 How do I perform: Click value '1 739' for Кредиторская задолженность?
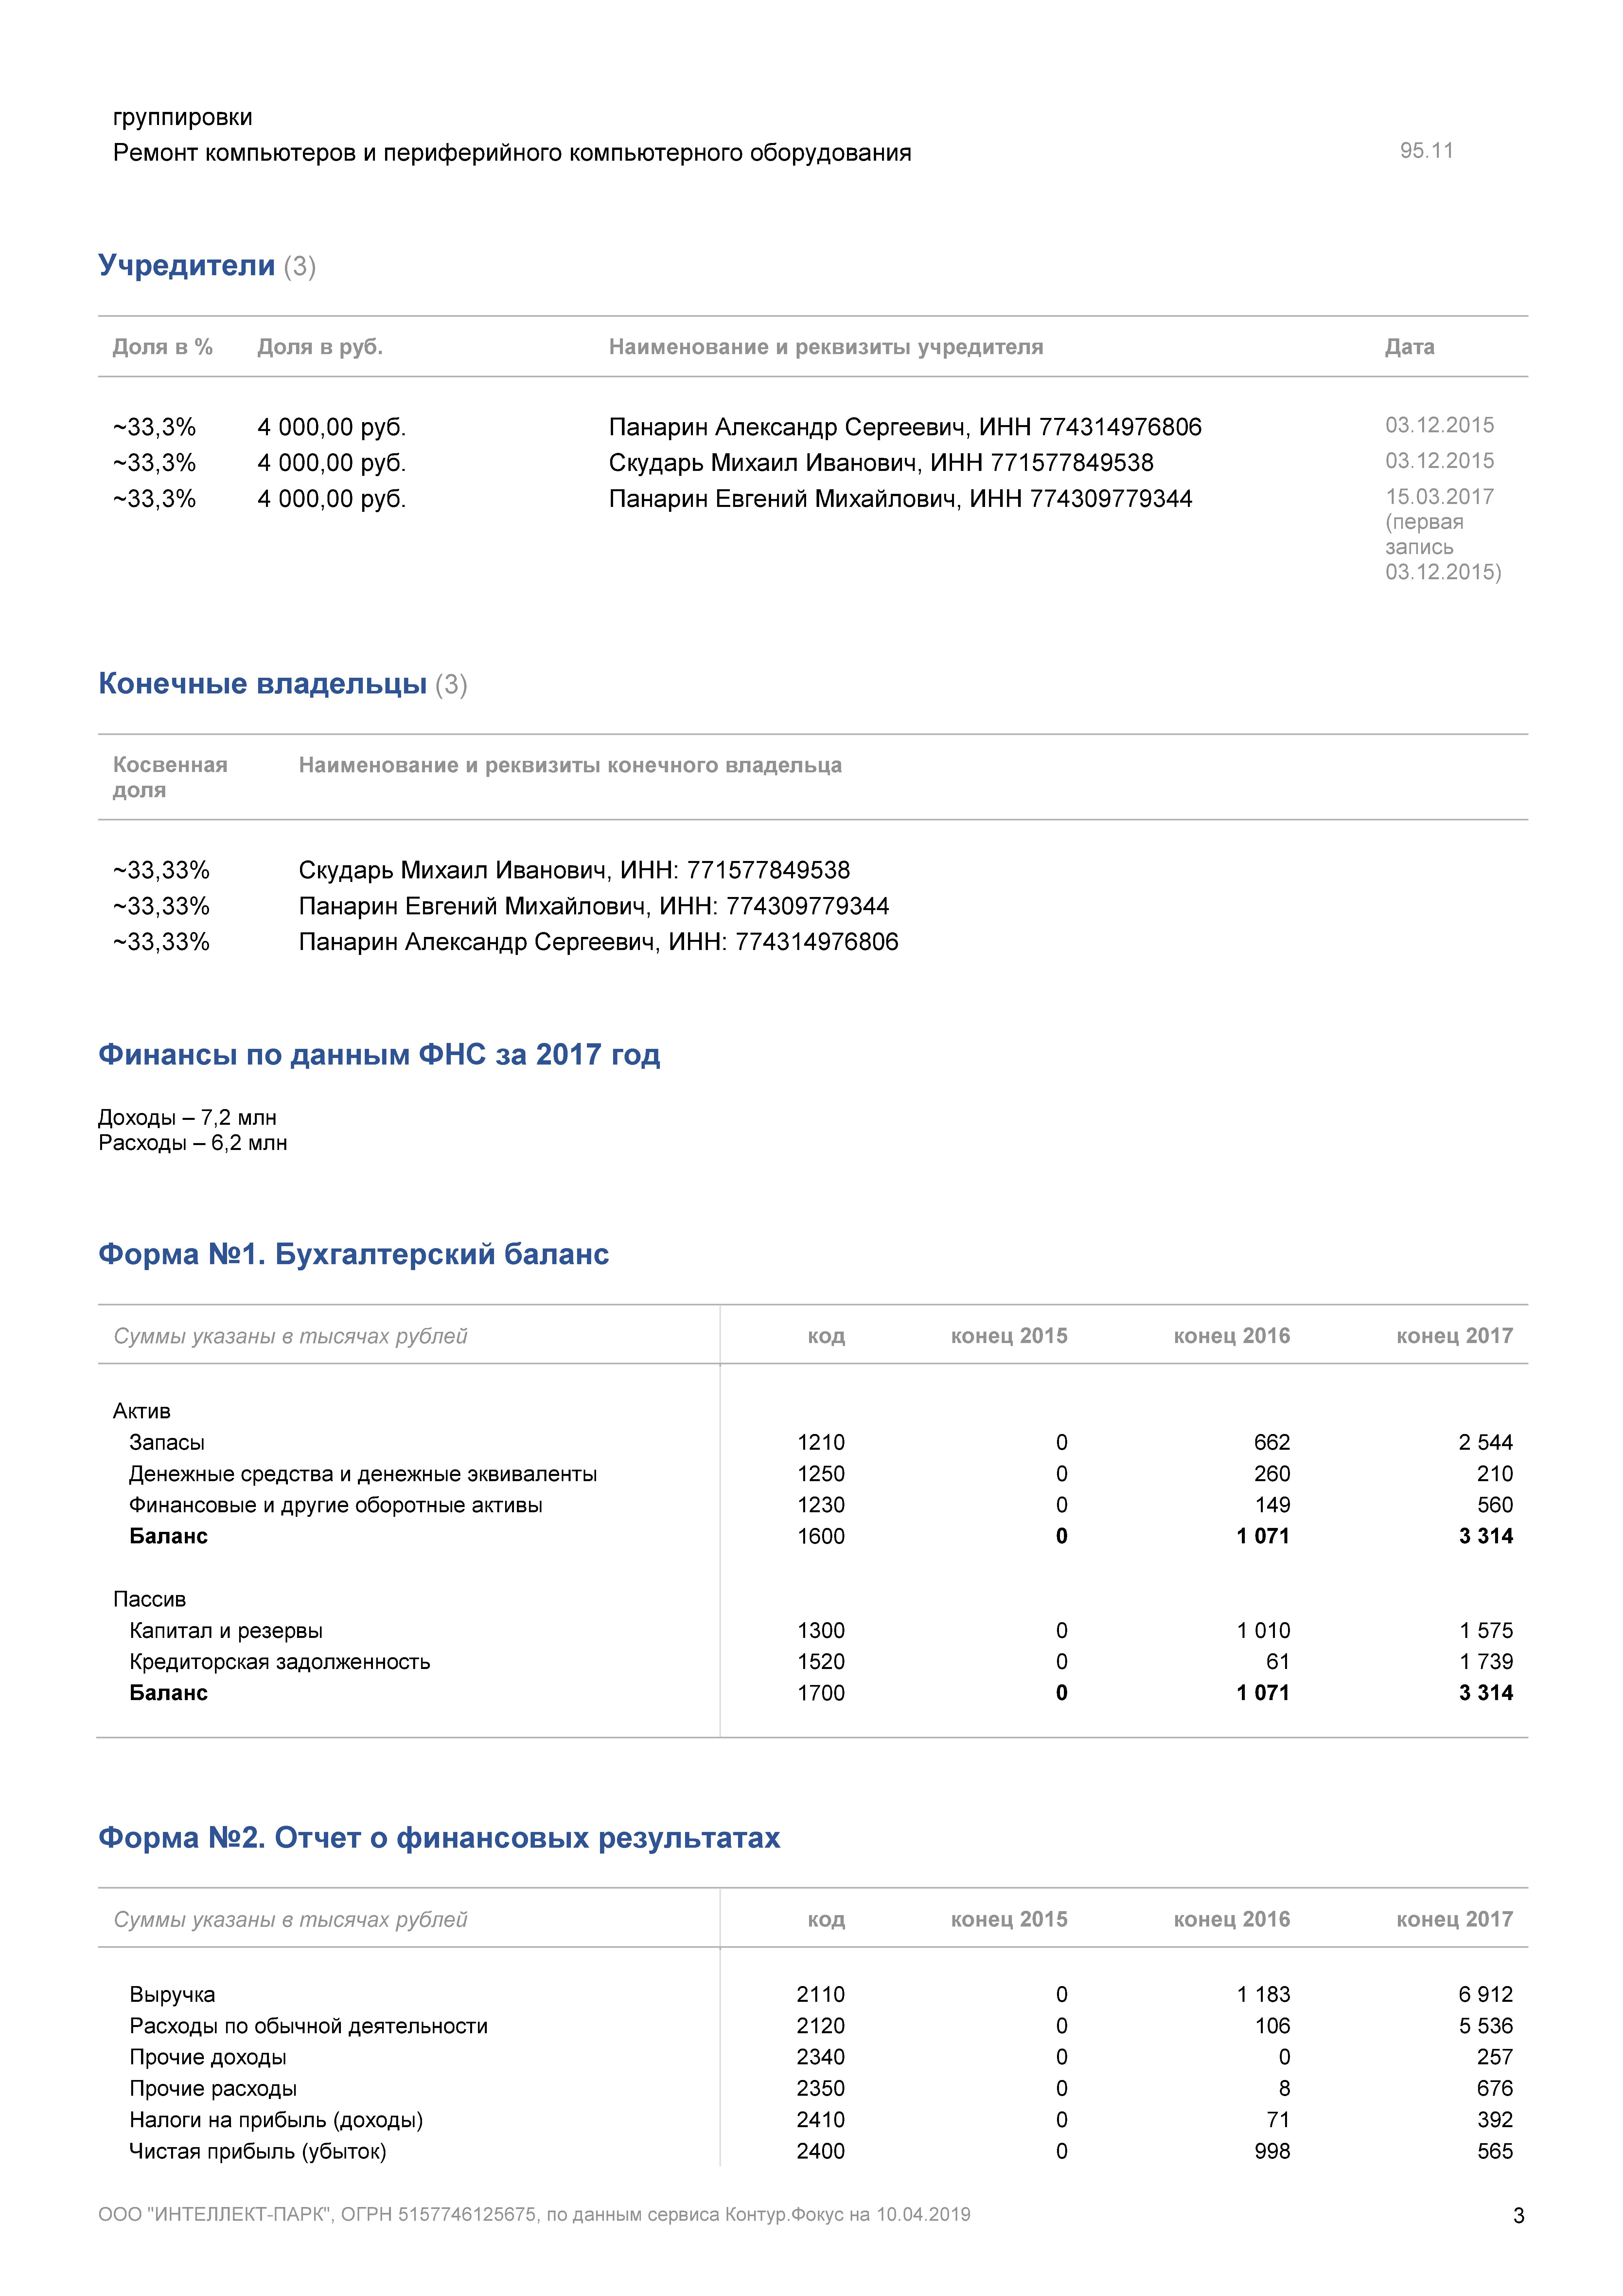pyautogui.click(x=1486, y=1662)
